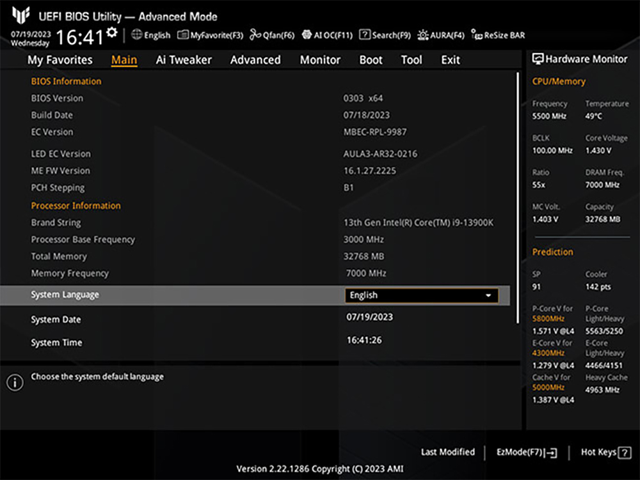Click the CPU/Memory heading in Hardware Monitor

(558, 82)
